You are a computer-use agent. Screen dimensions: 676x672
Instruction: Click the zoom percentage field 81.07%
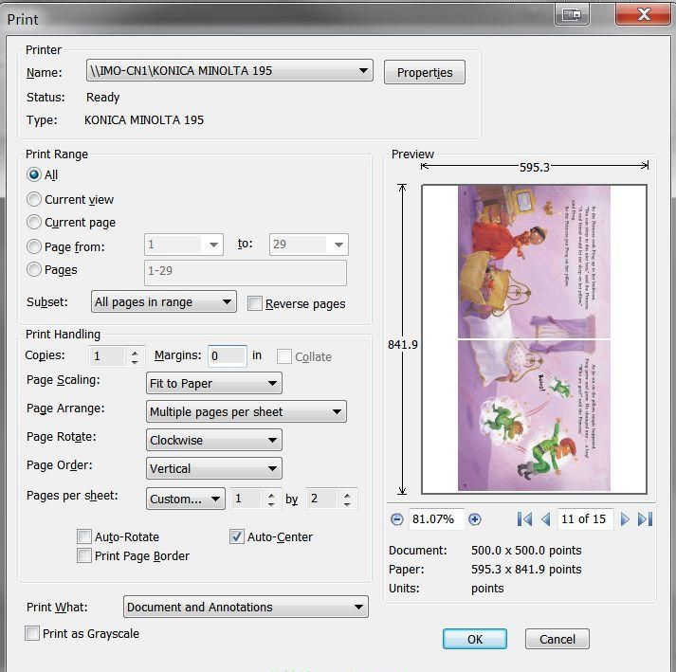click(435, 519)
